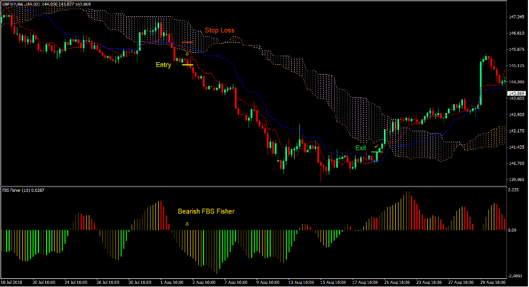Screen dimensions: 529x287
Task: Click the current price tag 143.869
Action: pyautogui.click(x=517, y=94)
